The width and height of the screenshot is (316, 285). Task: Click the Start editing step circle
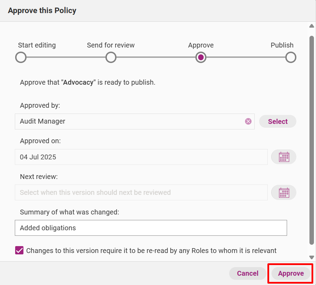(x=21, y=57)
